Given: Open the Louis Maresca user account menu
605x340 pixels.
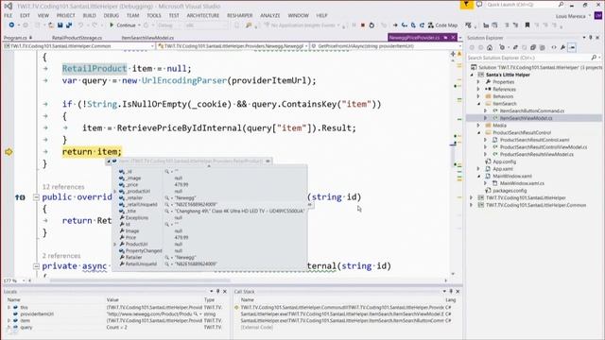Looking at the screenshot, I should [573, 16].
